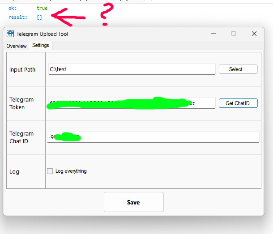Click the Telegram Upload Tool app icon
Image resolution: width=273 pixels, height=234 pixels.
coord(10,34)
